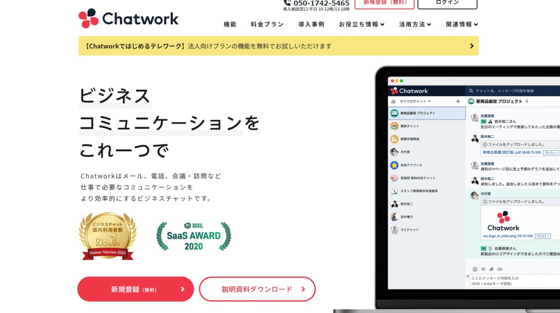Click the star icon for 全体アナウンス
The image size is (560, 313).
pos(394,165)
